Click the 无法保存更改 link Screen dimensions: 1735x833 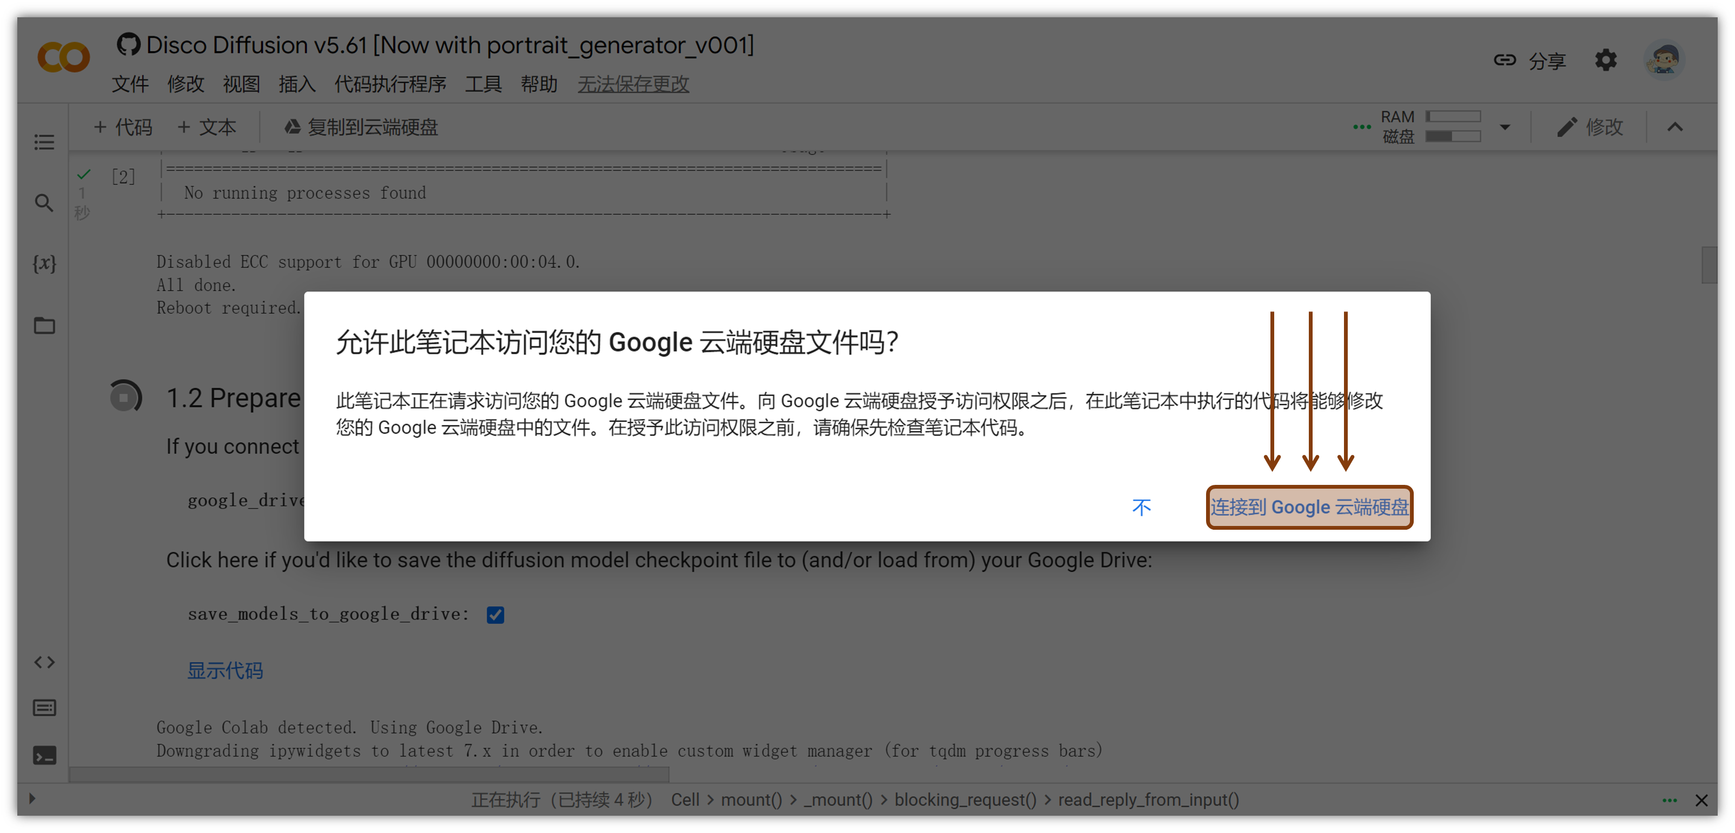[634, 84]
